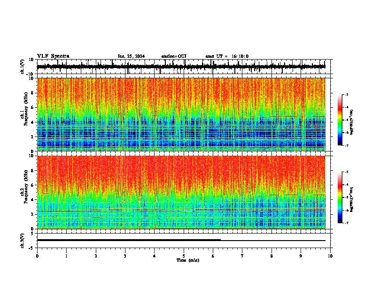This screenshot has height=287, width=372.
Task: Click the "-4" label on ch.1 color bar
Action: (347, 107)
